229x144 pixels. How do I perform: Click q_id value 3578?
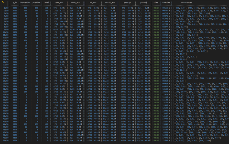15,124
